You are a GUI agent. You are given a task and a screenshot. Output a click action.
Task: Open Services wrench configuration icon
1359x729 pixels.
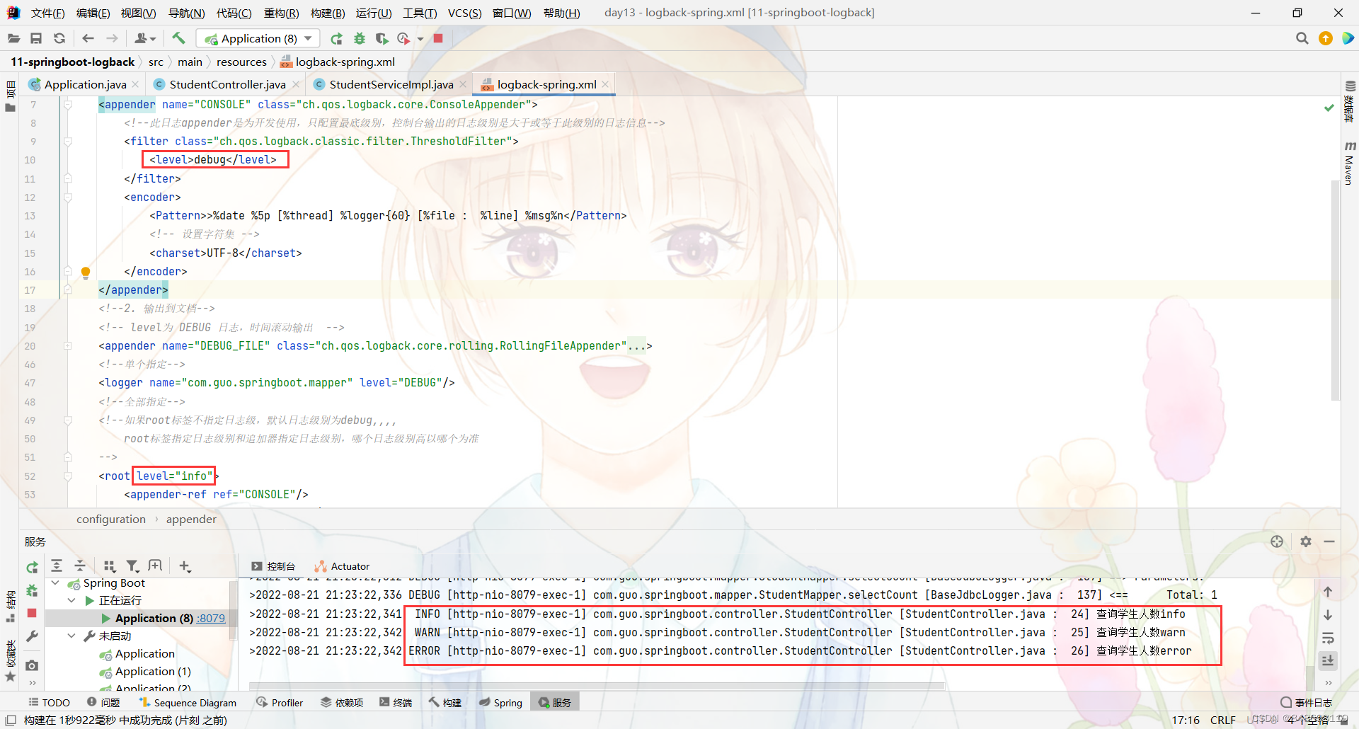coord(32,636)
